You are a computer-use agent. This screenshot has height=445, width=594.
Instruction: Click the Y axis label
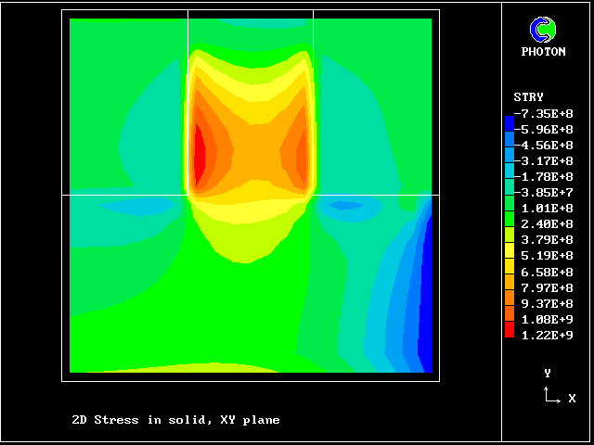click(548, 373)
